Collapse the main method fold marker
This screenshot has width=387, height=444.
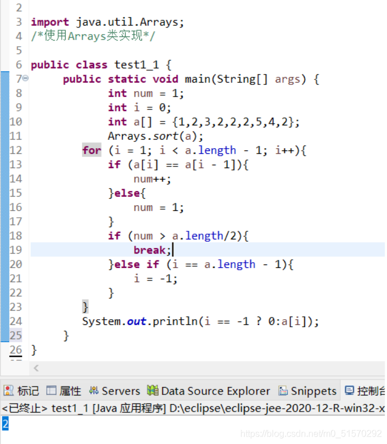(26, 78)
